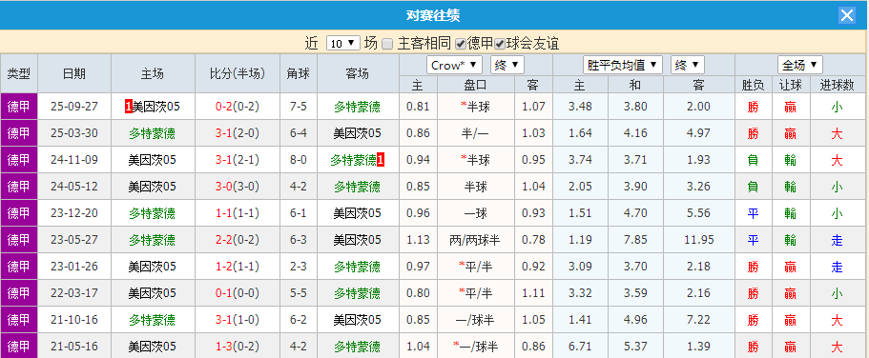This screenshot has height=358, width=869.
Task: Click the 走 goals result in 23-01-26 row
Action: click(x=837, y=267)
